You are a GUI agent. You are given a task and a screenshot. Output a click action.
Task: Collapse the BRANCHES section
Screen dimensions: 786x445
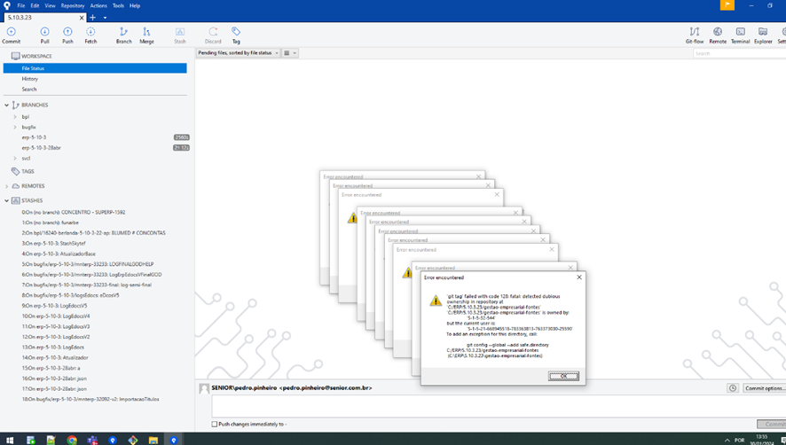tap(6, 105)
